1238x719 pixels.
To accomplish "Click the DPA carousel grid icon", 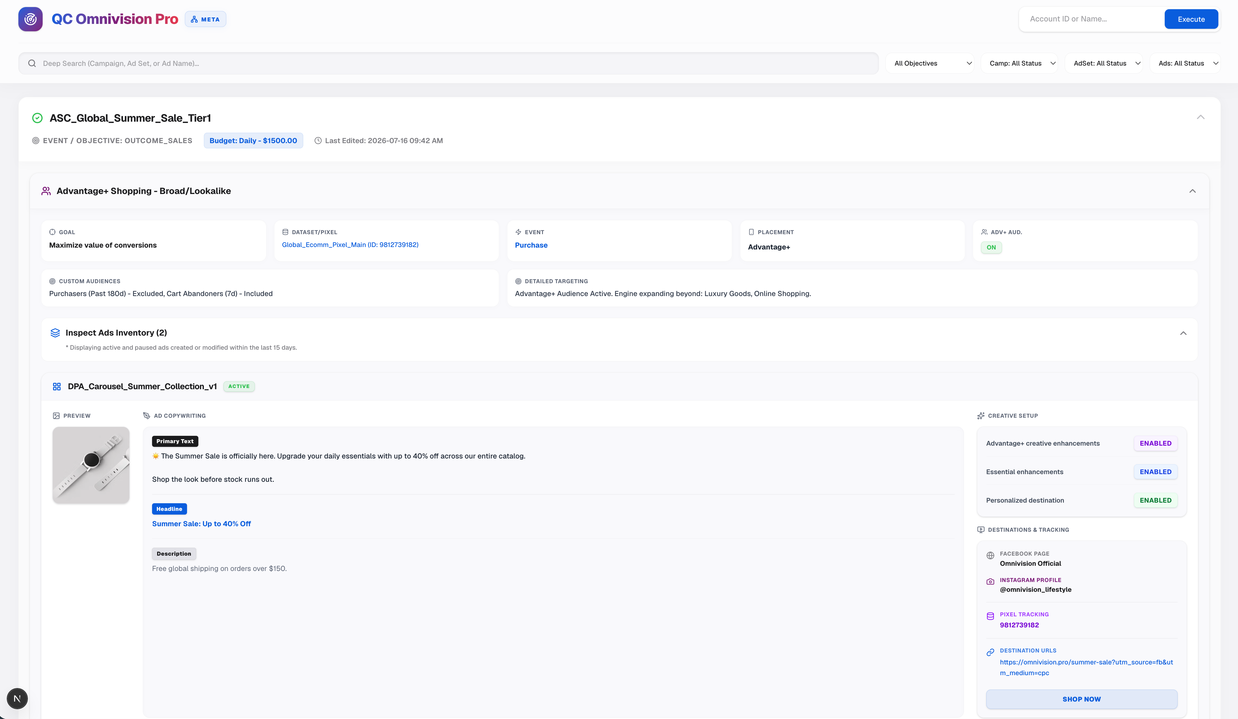I will click(x=56, y=386).
